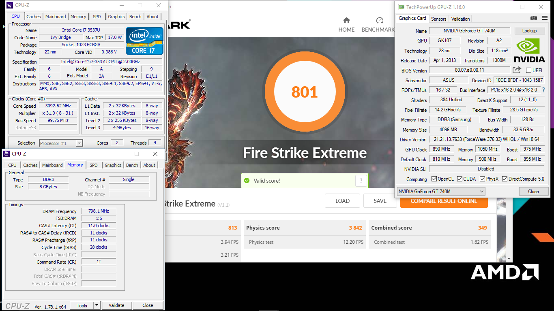
Task: Click the Name field Intel Core i7 3537U
Action: (x=81, y=30)
